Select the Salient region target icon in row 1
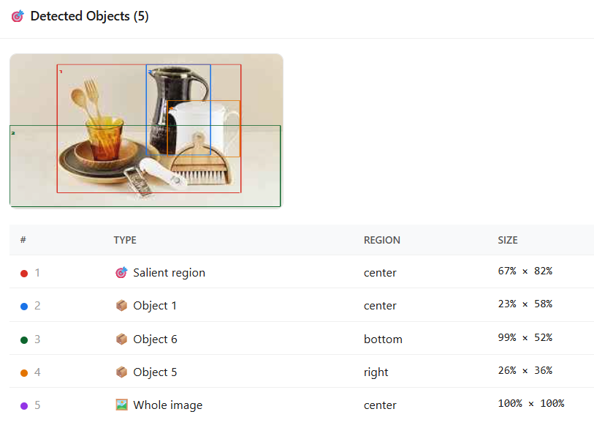Image resolution: width=594 pixels, height=428 pixels. pyautogui.click(x=121, y=272)
